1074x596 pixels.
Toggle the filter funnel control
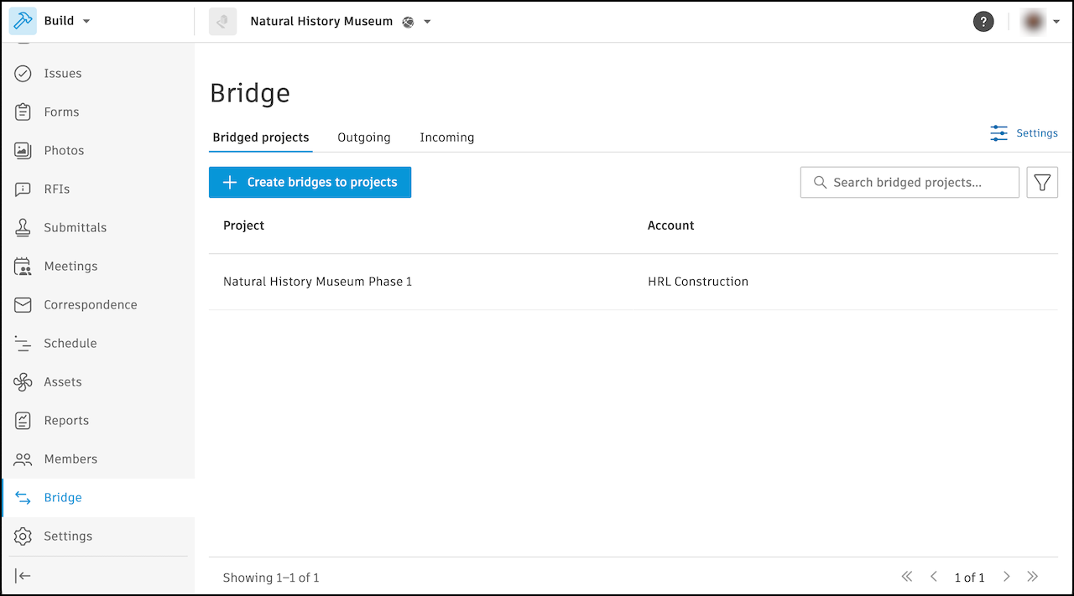coord(1042,182)
